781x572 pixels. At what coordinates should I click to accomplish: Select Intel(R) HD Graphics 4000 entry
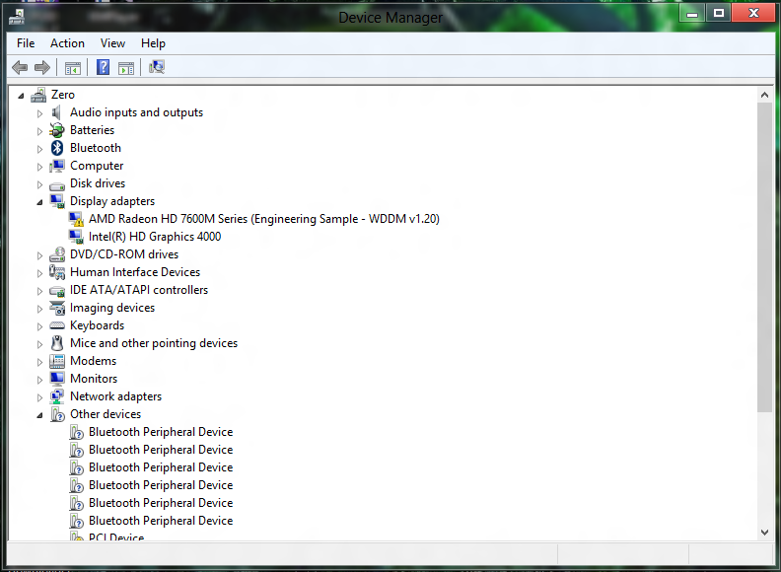pyautogui.click(x=155, y=237)
